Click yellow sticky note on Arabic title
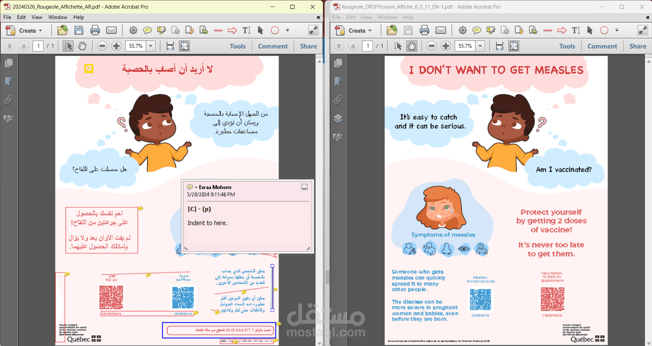Viewport: 652px width, 346px height. coord(89,69)
